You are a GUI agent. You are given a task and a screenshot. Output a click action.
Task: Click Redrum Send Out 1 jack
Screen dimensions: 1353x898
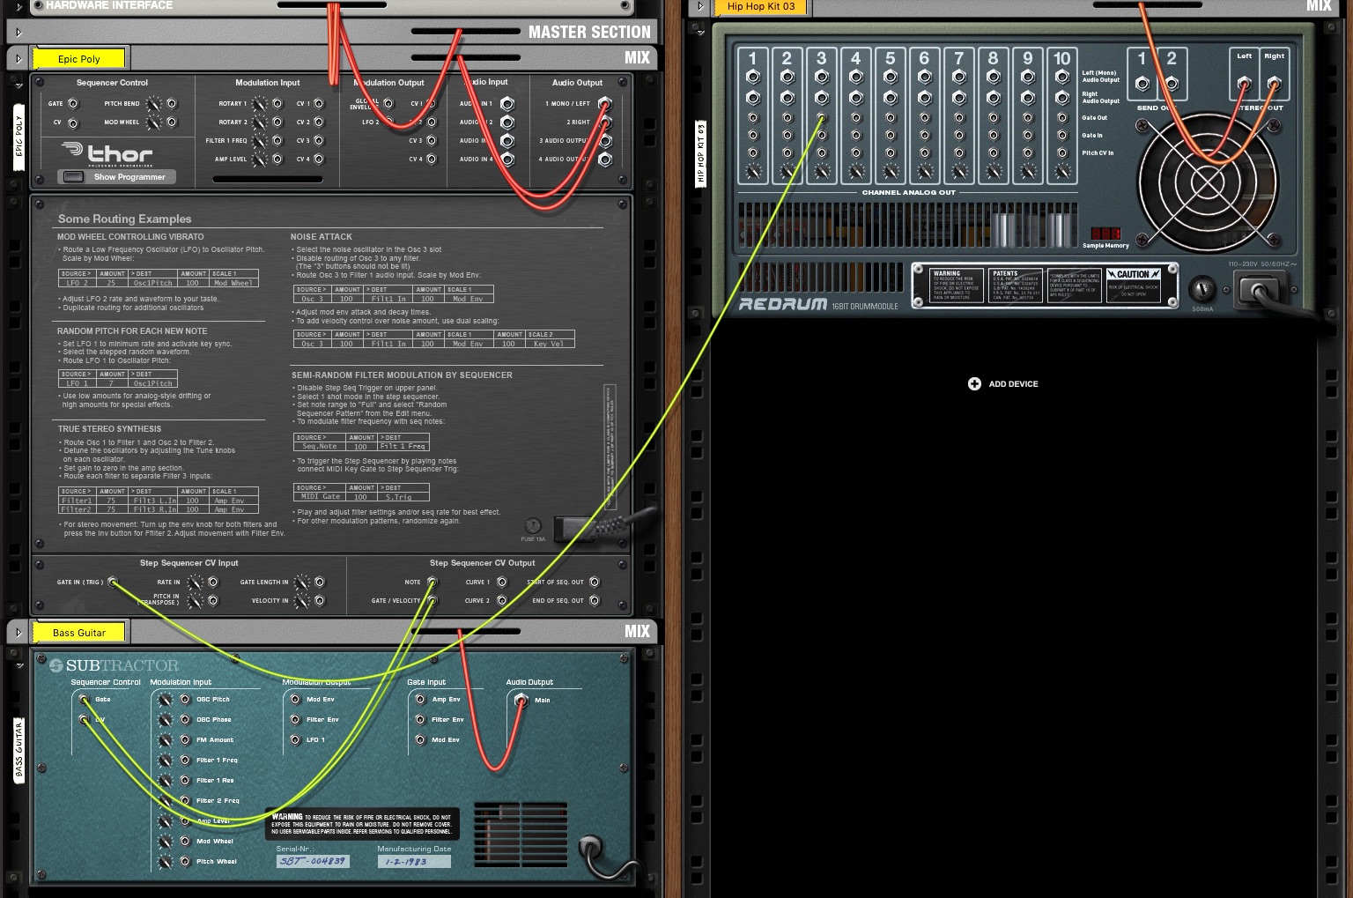point(1142,85)
